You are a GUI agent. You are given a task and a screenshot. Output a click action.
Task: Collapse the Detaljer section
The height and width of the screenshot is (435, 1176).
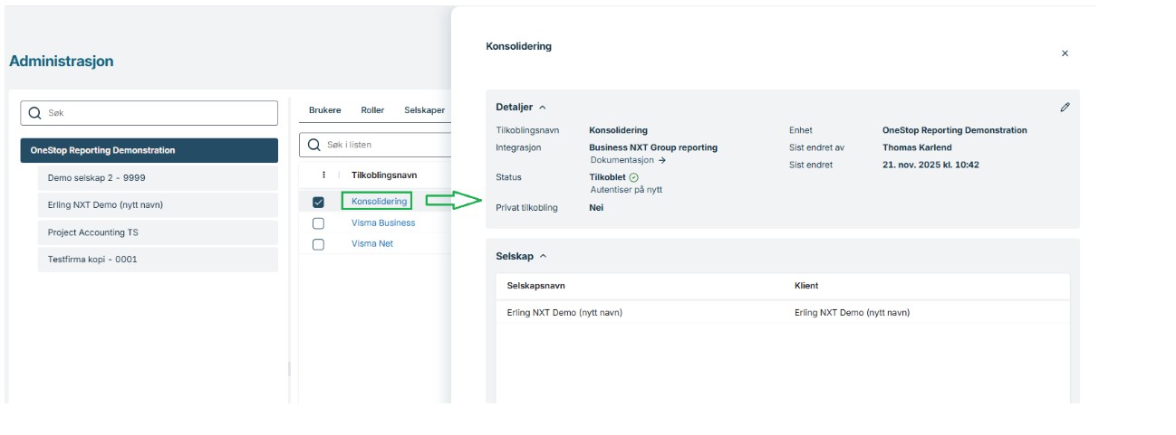(x=543, y=108)
